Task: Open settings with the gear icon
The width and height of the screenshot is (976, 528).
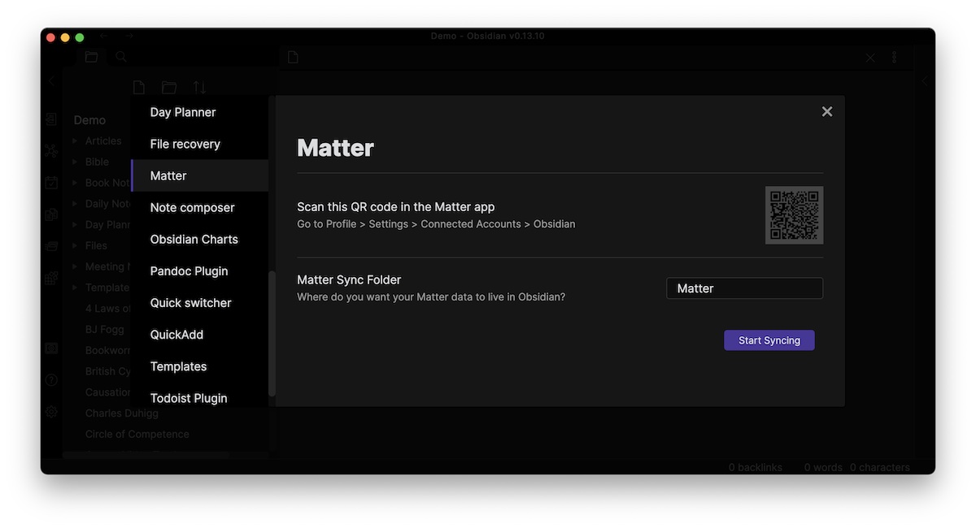Action: [51, 412]
